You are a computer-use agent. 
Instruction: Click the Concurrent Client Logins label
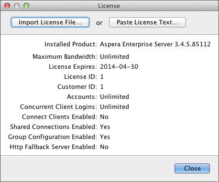[58, 107]
